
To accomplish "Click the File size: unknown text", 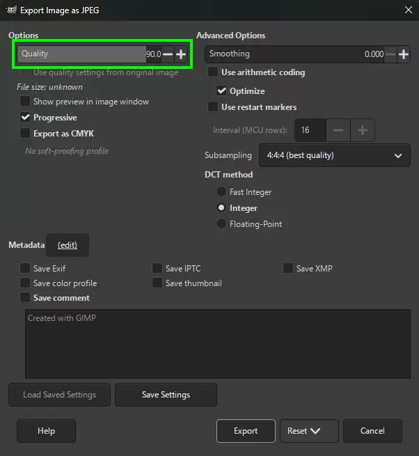I will [49, 87].
